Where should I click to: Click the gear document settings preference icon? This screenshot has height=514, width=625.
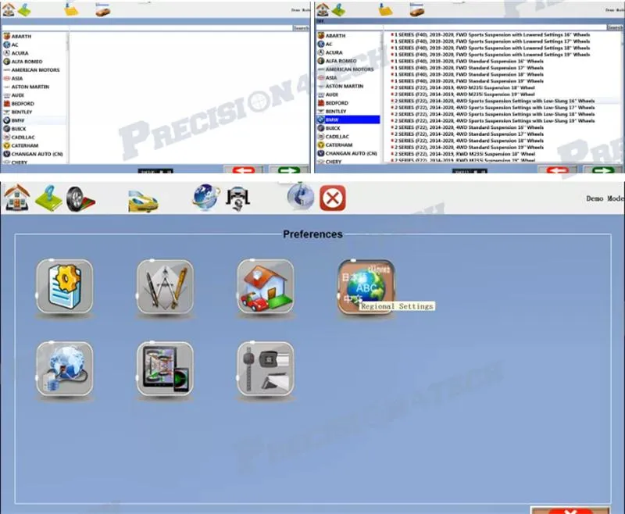(x=64, y=287)
